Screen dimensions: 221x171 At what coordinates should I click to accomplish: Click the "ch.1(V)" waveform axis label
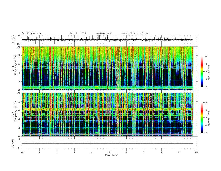pyautogui.click(x=13, y=40)
